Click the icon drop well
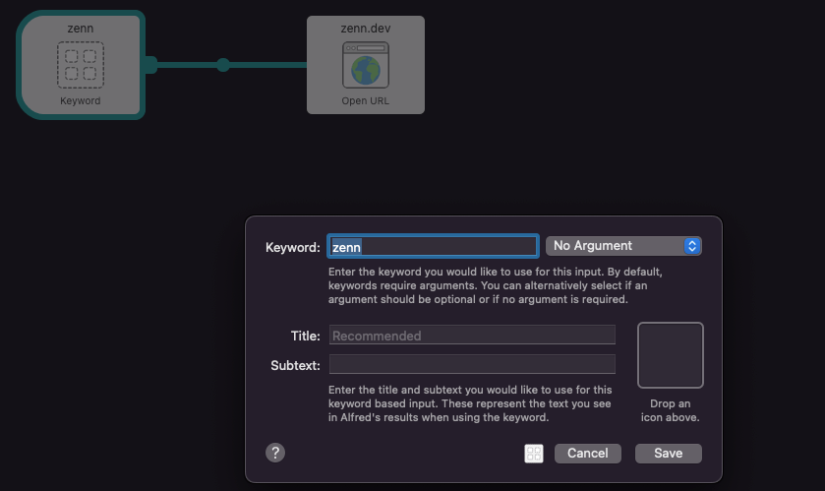Screen dimensions: 825x491 pyautogui.click(x=671, y=355)
